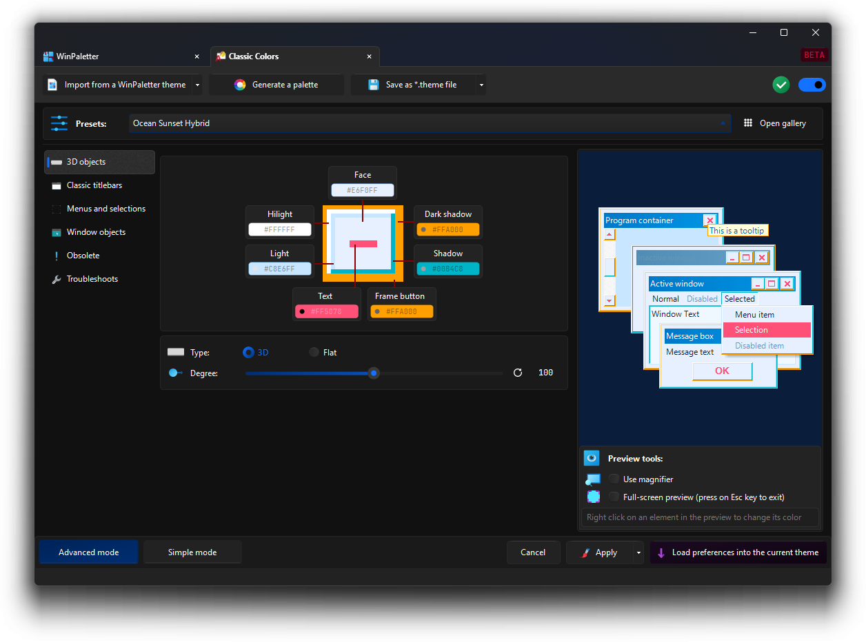Click Load preferences into the current theme
This screenshot has width=866, height=642.
(738, 552)
